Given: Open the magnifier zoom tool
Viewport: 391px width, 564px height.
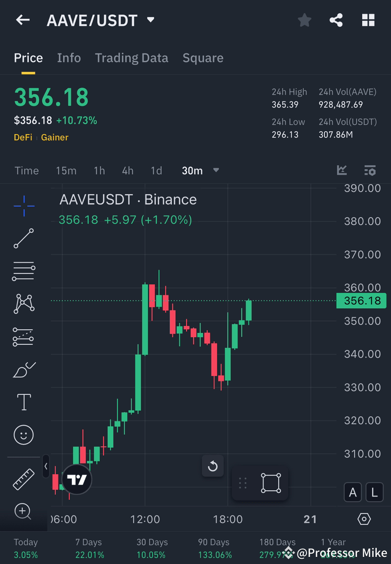Looking at the screenshot, I should point(24,512).
